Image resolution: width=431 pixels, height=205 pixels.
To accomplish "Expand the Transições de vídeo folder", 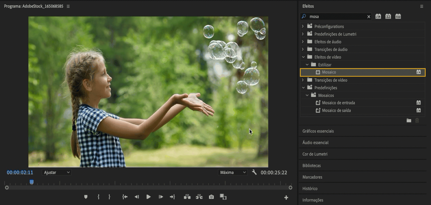I will (303, 80).
